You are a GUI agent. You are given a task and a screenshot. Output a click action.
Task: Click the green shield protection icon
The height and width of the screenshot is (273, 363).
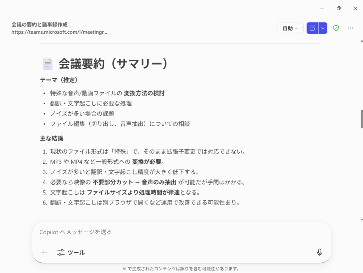tap(336, 28)
